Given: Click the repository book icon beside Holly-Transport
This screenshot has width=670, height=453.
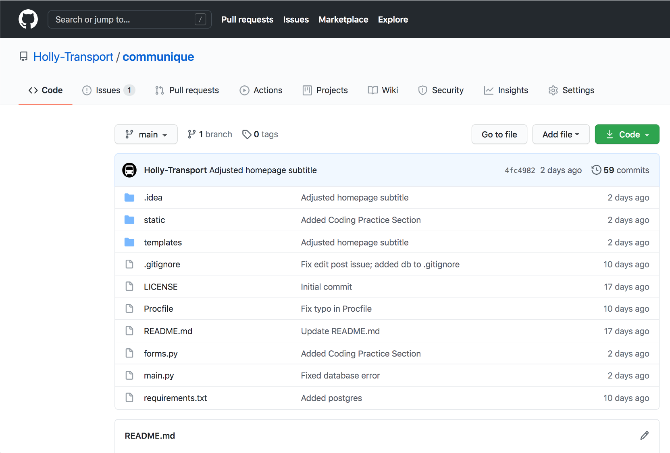Looking at the screenshot, I should click(x=24, y=57).
